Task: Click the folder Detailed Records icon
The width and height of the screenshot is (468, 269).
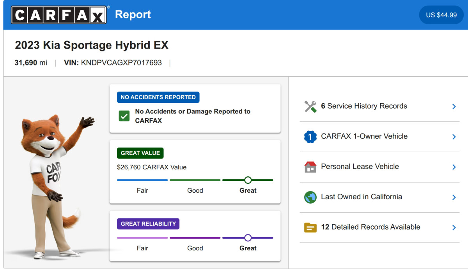Action: [x=310, y=227]
